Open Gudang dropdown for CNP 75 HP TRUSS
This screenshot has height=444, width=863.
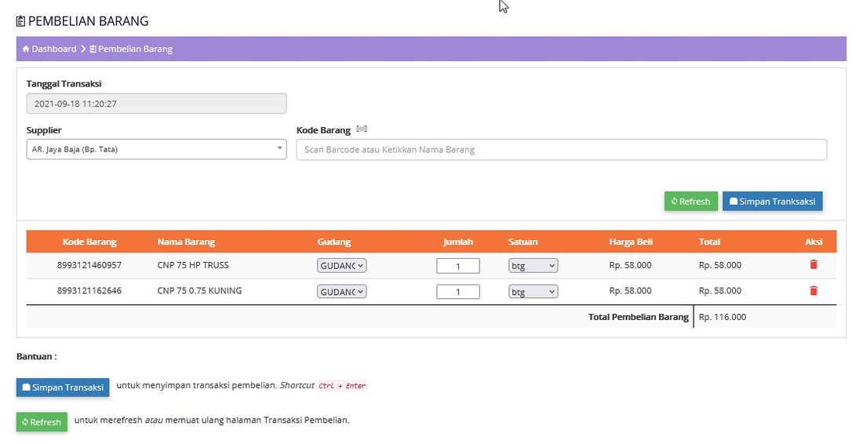click(x=341, y=266)
